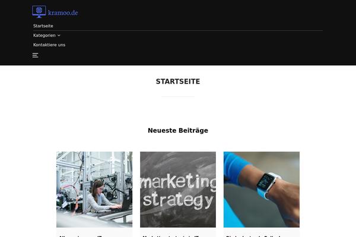Select the post title below marketing image
This screenshot has height=237, width=356.
tap(171, 236)
